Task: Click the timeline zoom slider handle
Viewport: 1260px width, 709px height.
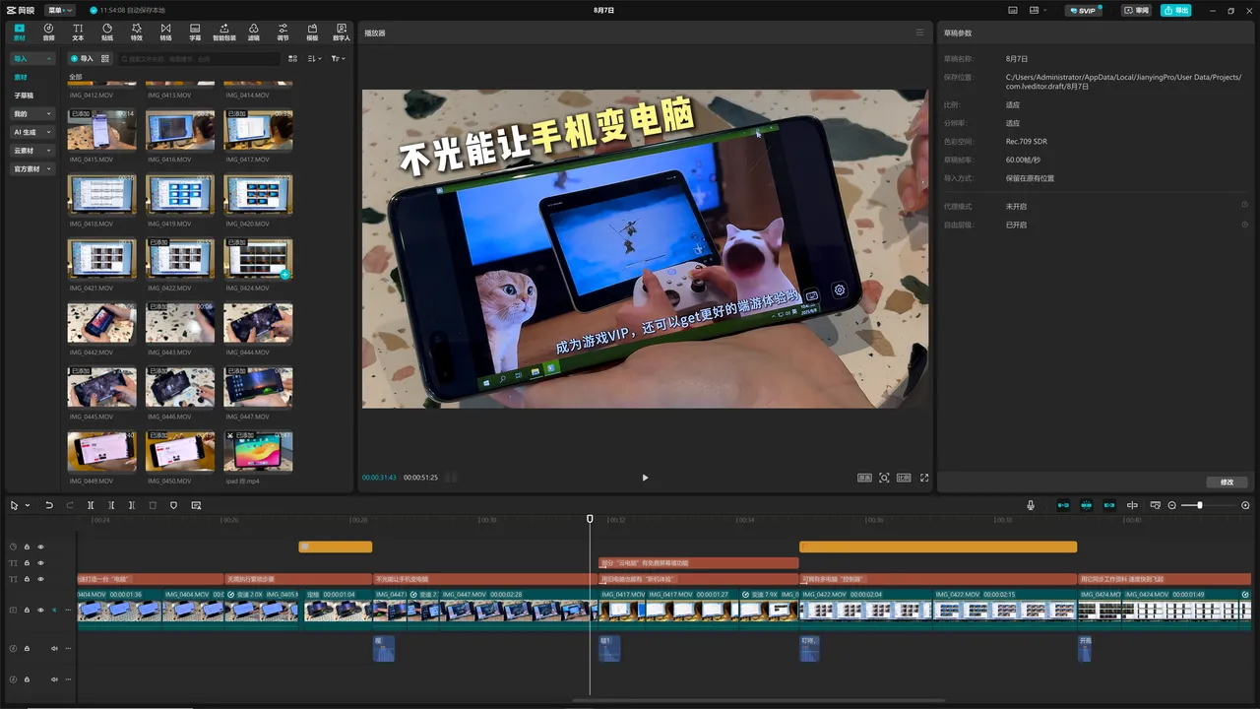Action: point(1199,505)
